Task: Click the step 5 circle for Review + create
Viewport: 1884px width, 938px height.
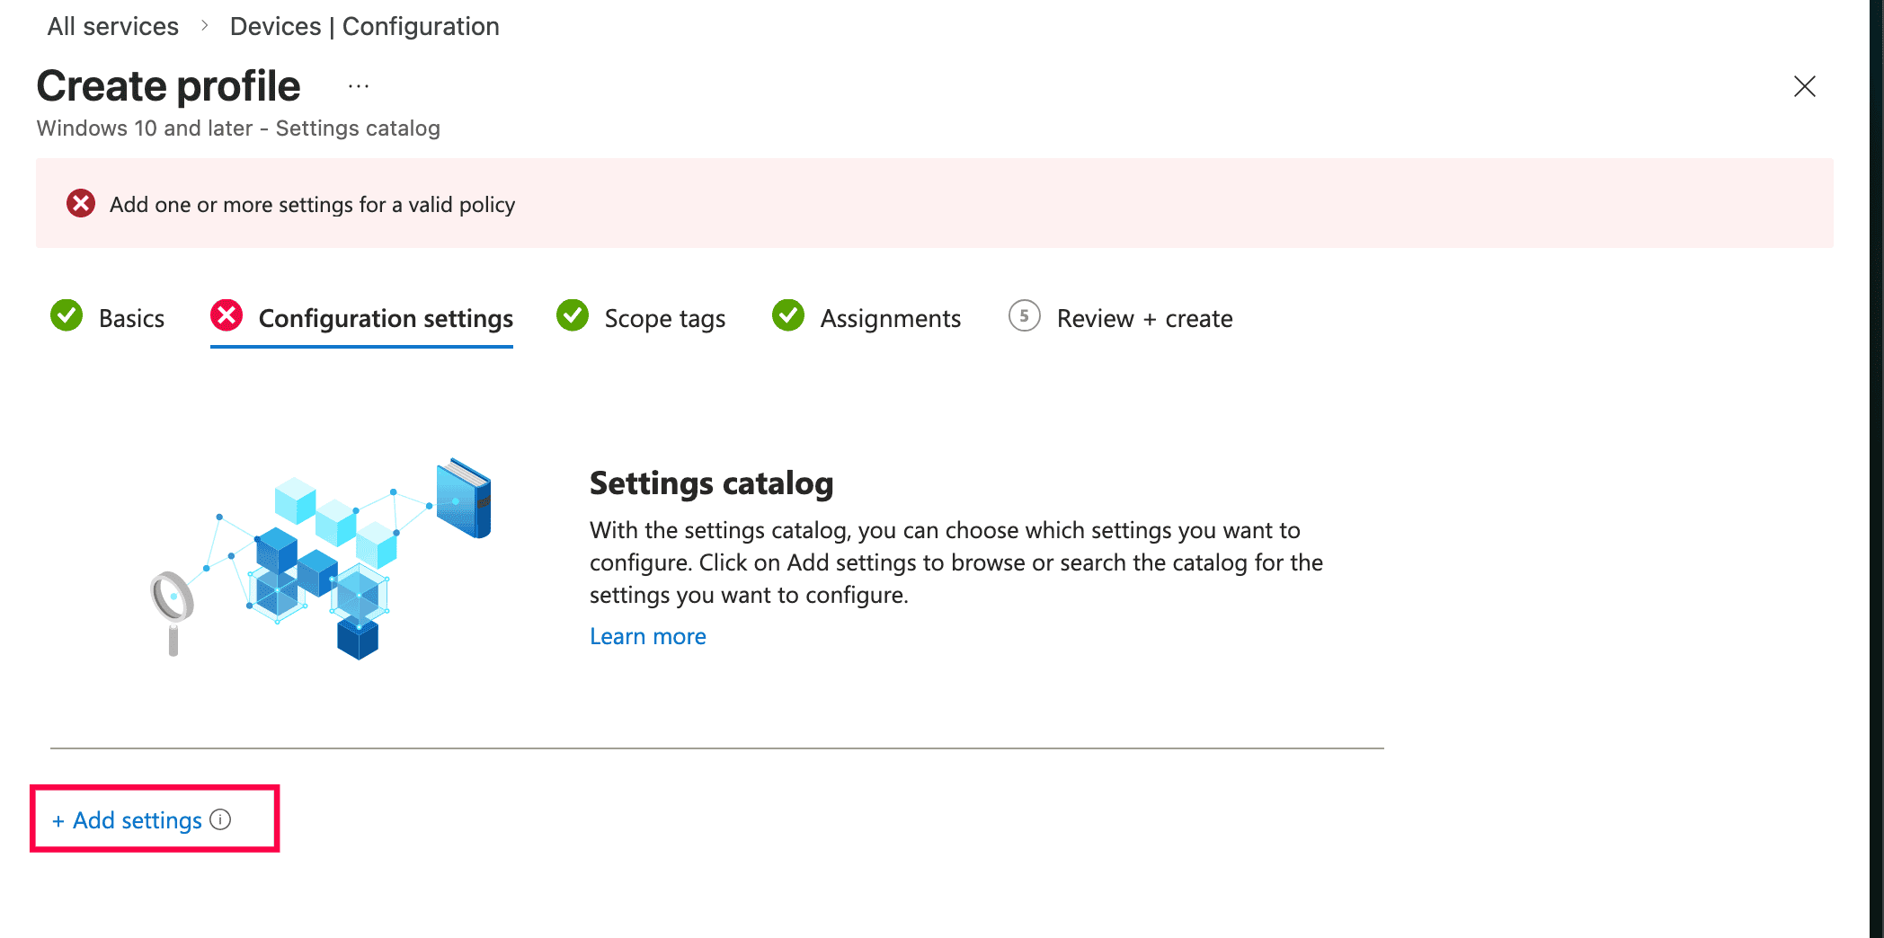Action: 1024,316
